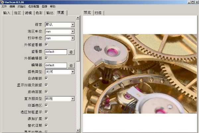This screenshot has height=133, width=199.
Task: Toggle the 动画选区 checkbox
Action: 46,105
